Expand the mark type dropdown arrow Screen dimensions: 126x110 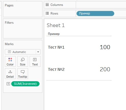click(x=38, y=52)
